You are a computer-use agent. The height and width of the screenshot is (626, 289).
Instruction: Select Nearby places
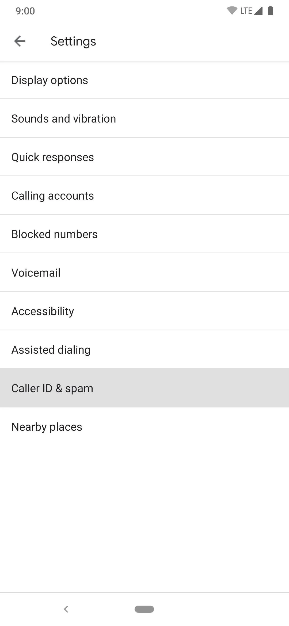pyautogui.click(x=144, y=427)
